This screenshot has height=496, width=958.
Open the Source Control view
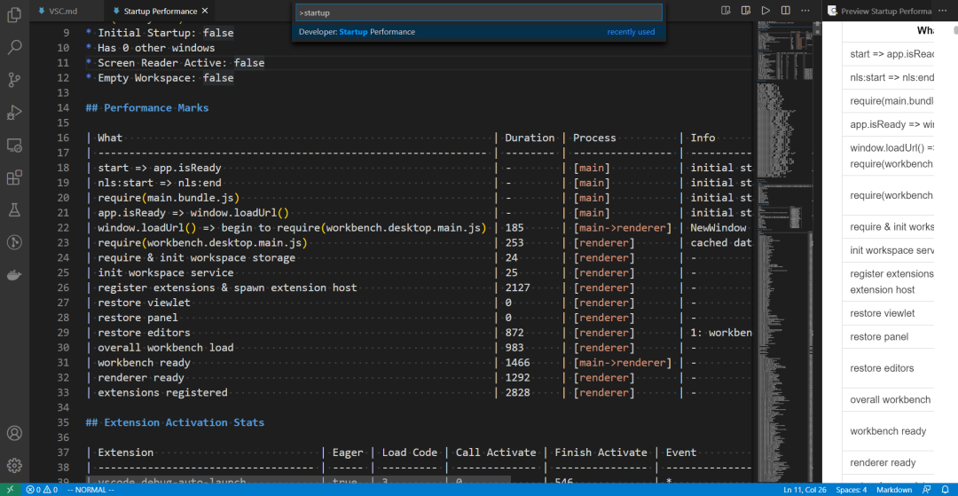point(14,80)
